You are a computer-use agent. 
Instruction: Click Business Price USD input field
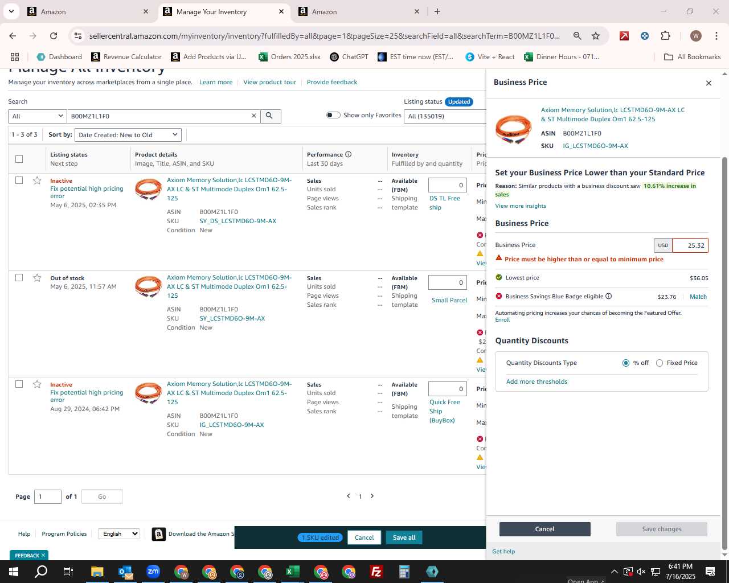tap(690, 245)
